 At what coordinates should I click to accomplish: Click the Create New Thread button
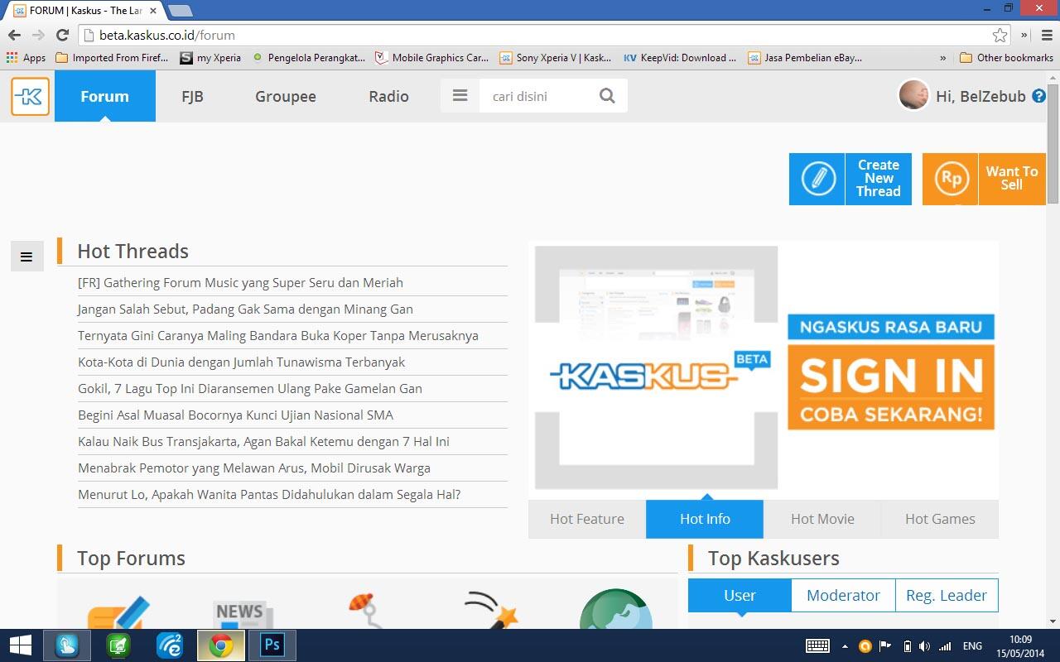click(850, 179)
